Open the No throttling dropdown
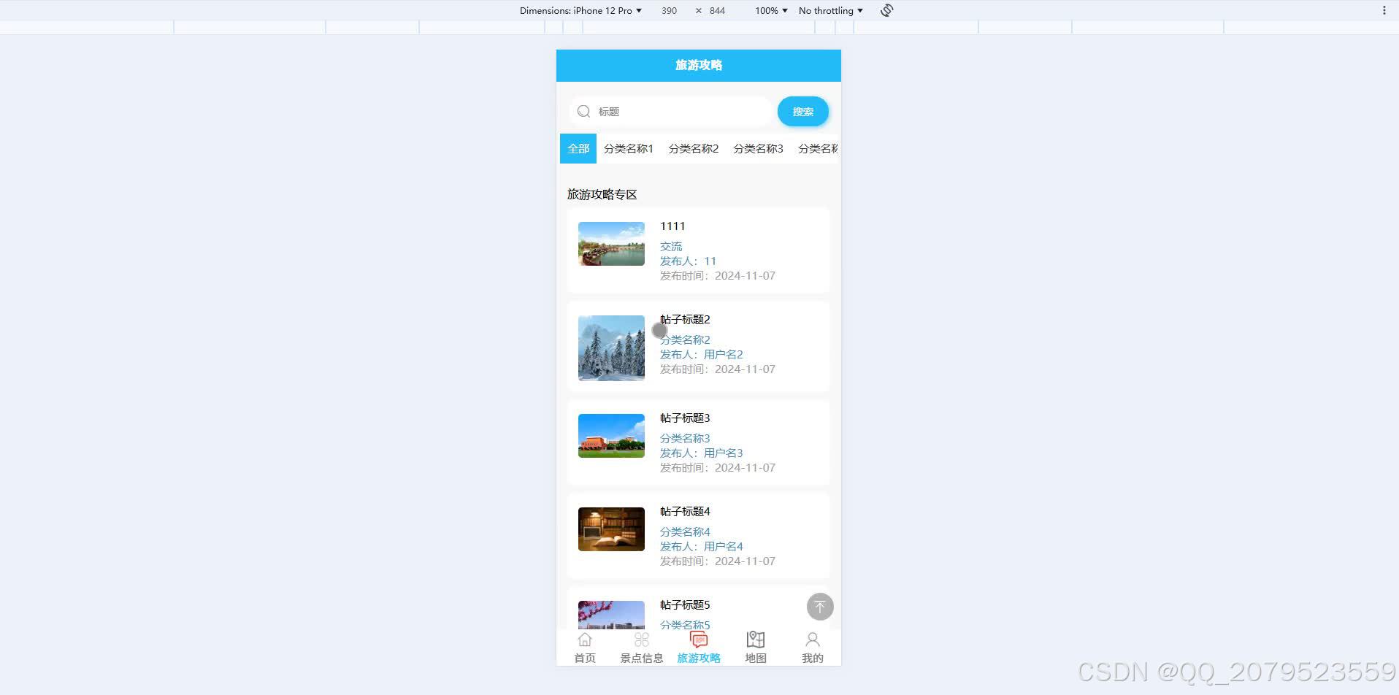1399x695 pixels. pyautogui.click(x=831, y=10)
